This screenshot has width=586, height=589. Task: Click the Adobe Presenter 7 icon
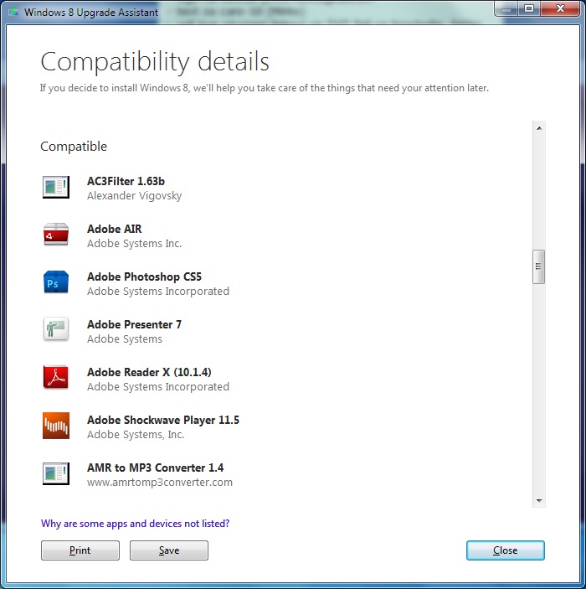(x=56, y=329)
